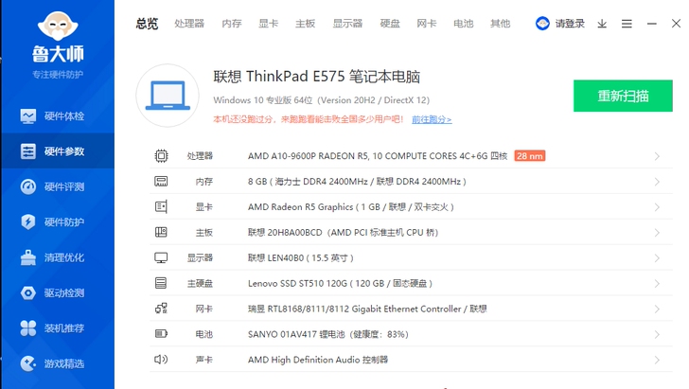Open the 装机推荐 clover icon

click(x=28, y=327)
